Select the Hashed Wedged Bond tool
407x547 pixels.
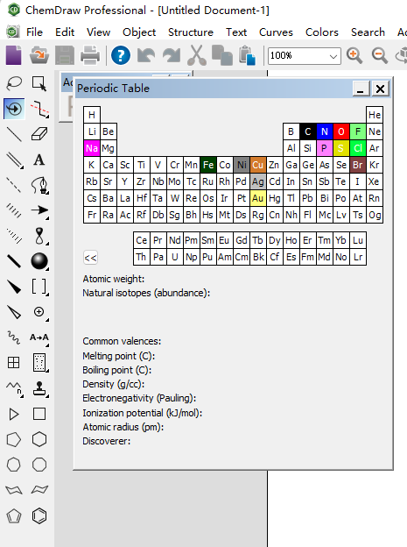tap(14, 236)
